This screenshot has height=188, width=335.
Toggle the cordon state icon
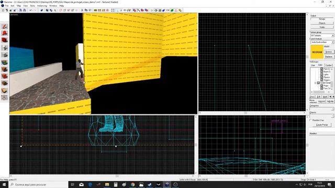pos(95,10)
